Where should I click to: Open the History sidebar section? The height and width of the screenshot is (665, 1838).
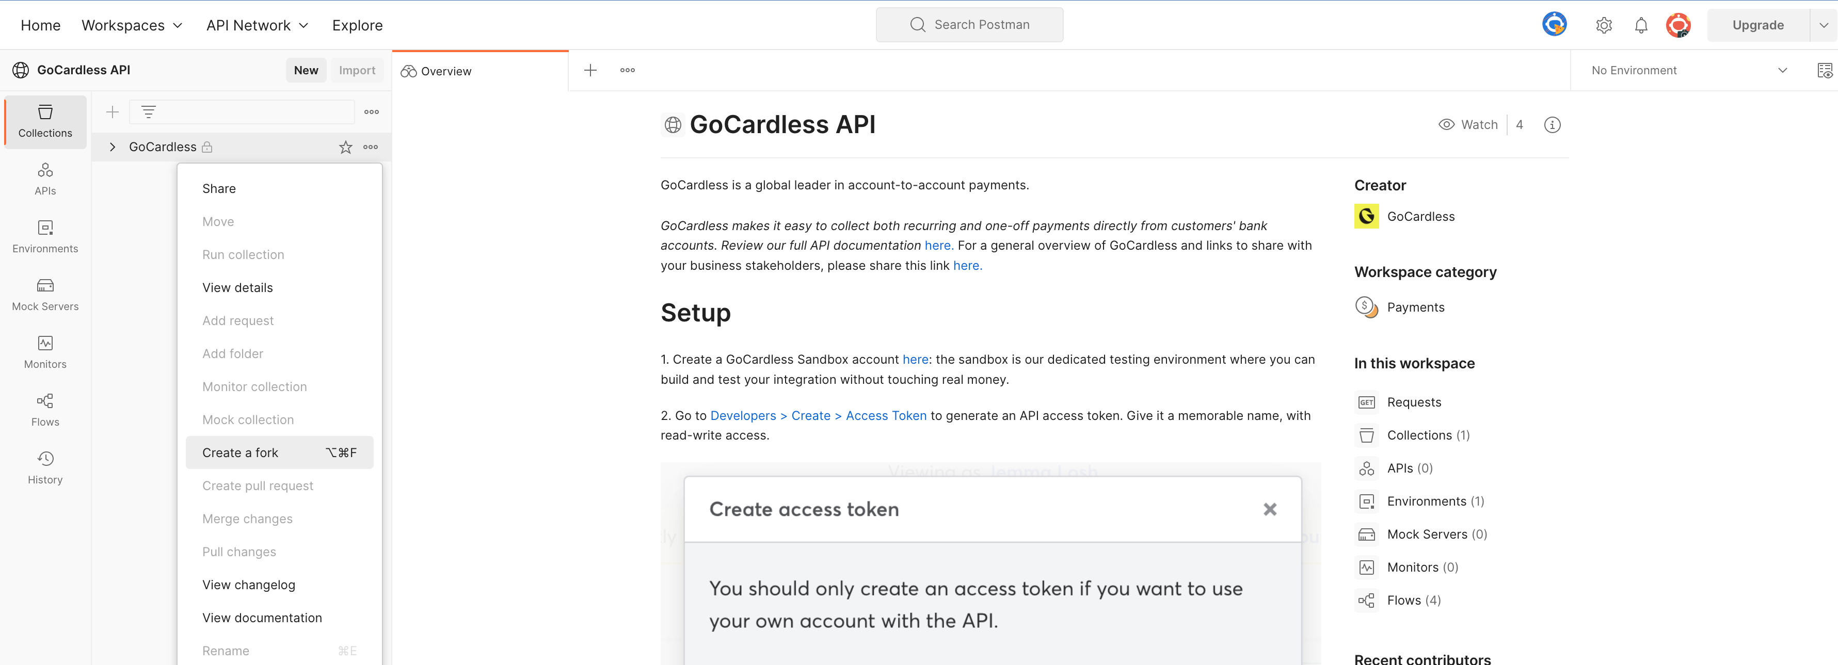[45, 467]
